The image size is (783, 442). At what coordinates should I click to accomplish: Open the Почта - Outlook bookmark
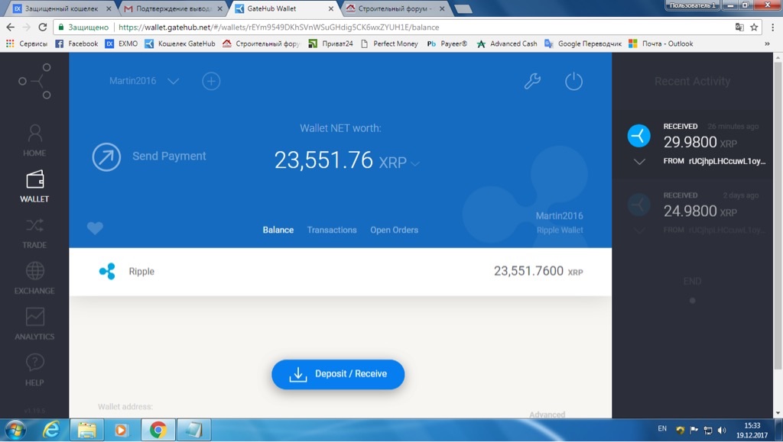click(x=661, y=44)
